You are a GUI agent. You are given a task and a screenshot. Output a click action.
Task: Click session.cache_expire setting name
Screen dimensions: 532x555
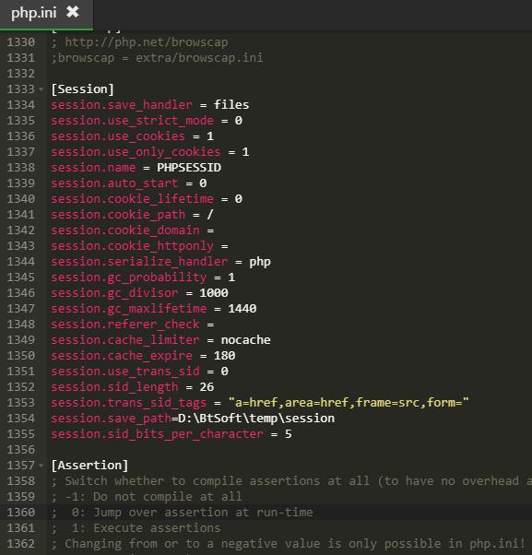click(122, 356)
